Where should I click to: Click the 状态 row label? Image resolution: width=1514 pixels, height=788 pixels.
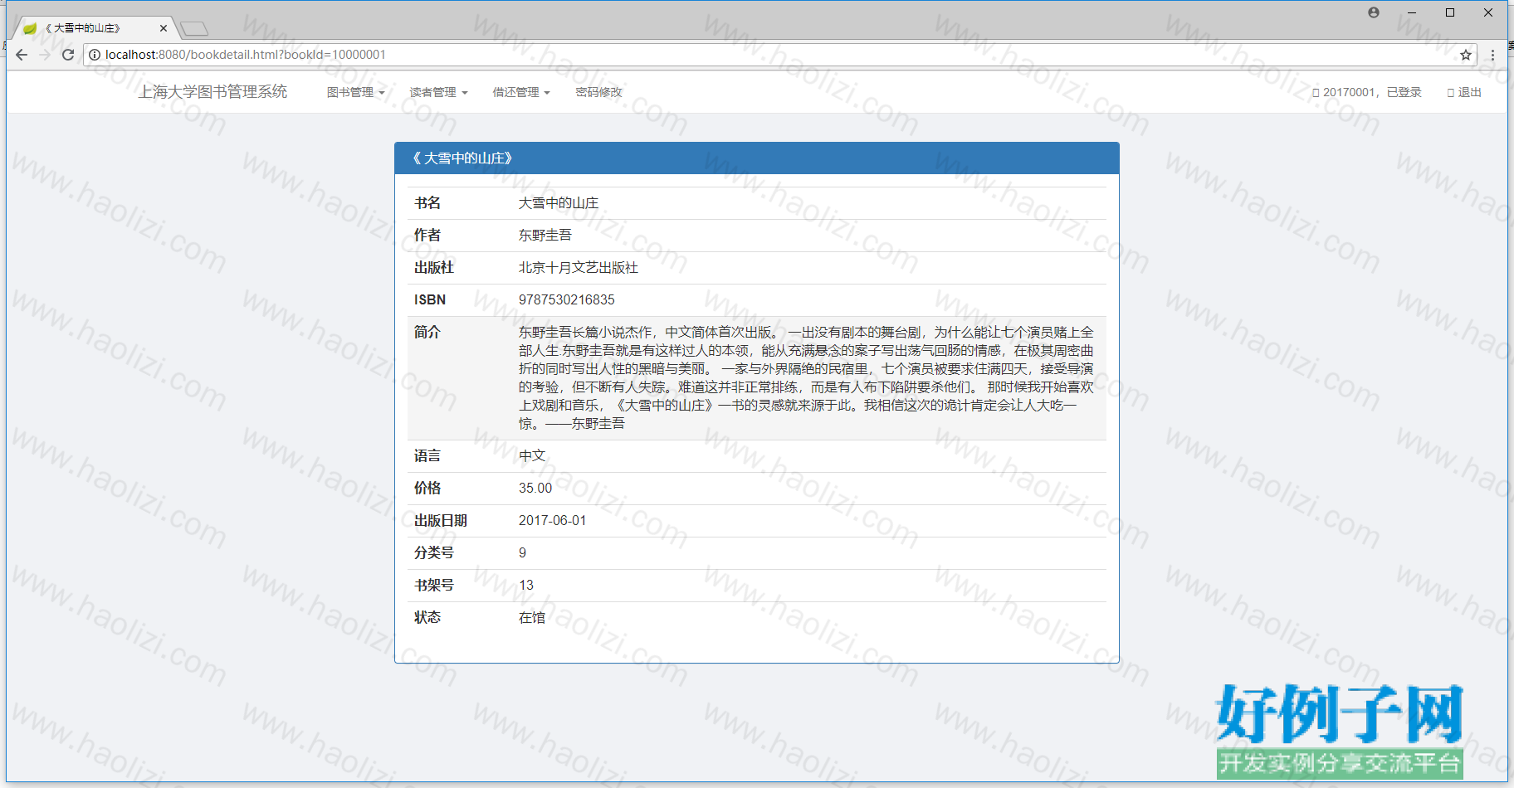tap(427, 618)
